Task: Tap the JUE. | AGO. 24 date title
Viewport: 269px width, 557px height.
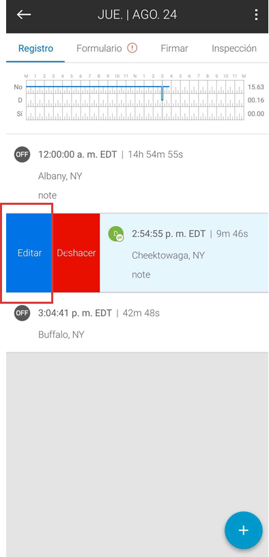Action: [137, 15]
